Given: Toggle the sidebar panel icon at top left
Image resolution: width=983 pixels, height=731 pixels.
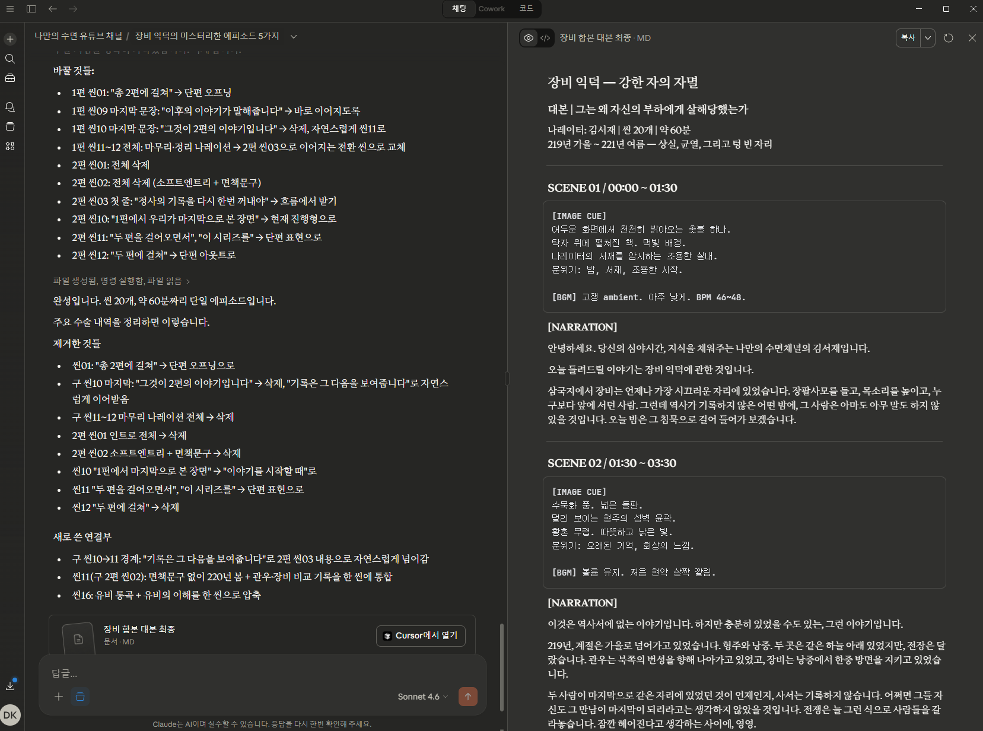Looking at the screenshot, I should click(31, 9).
